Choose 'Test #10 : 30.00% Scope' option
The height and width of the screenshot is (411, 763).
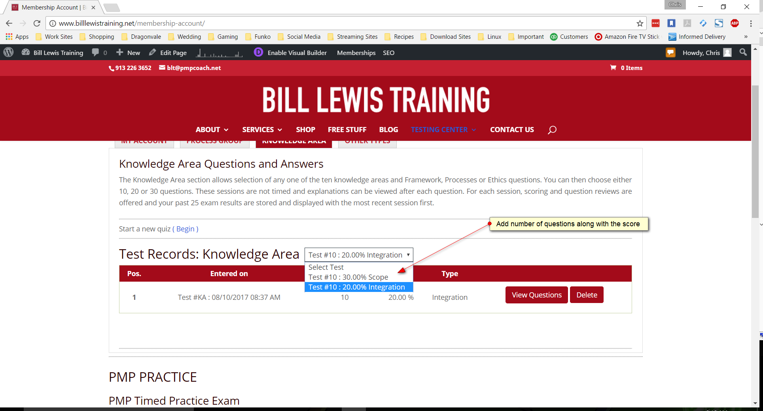pos(359,277)
